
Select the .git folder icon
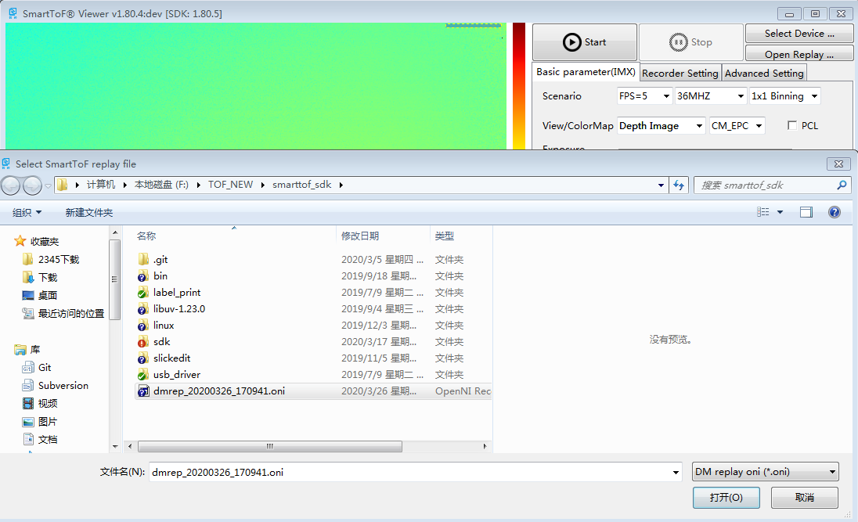point(143,259)
